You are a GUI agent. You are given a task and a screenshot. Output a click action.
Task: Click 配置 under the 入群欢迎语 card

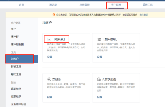point(100,97)
